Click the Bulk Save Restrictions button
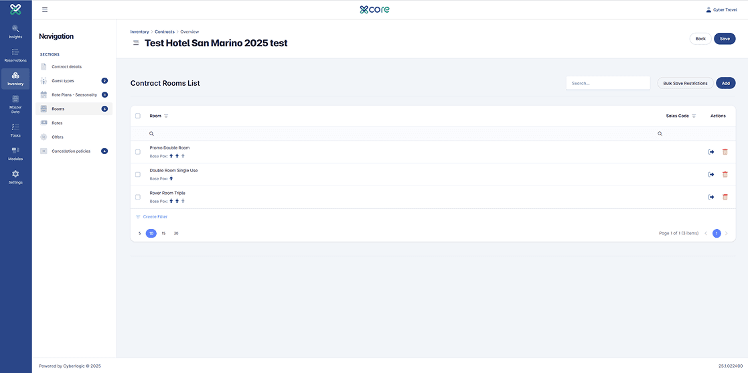The width and height of the screenshot is (748, 373). [685, 83]
